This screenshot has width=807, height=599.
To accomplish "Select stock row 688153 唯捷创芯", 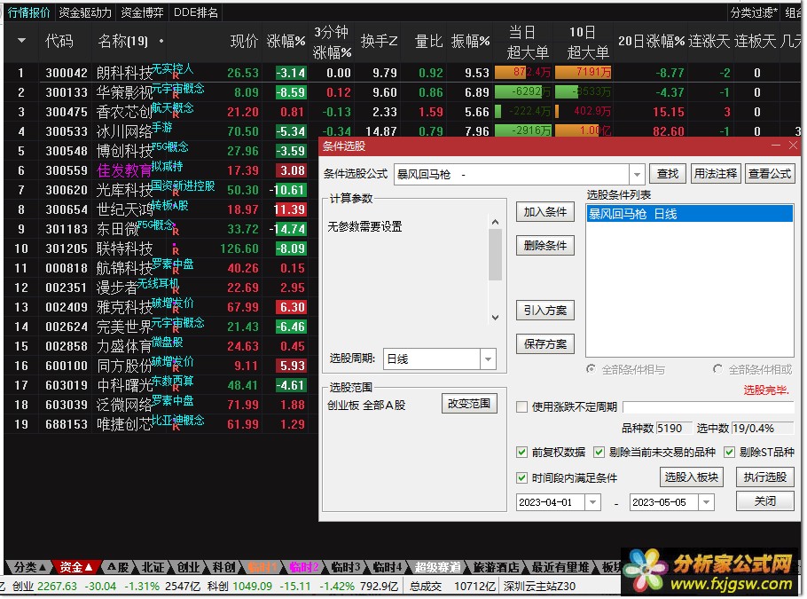I will (159, 424).
